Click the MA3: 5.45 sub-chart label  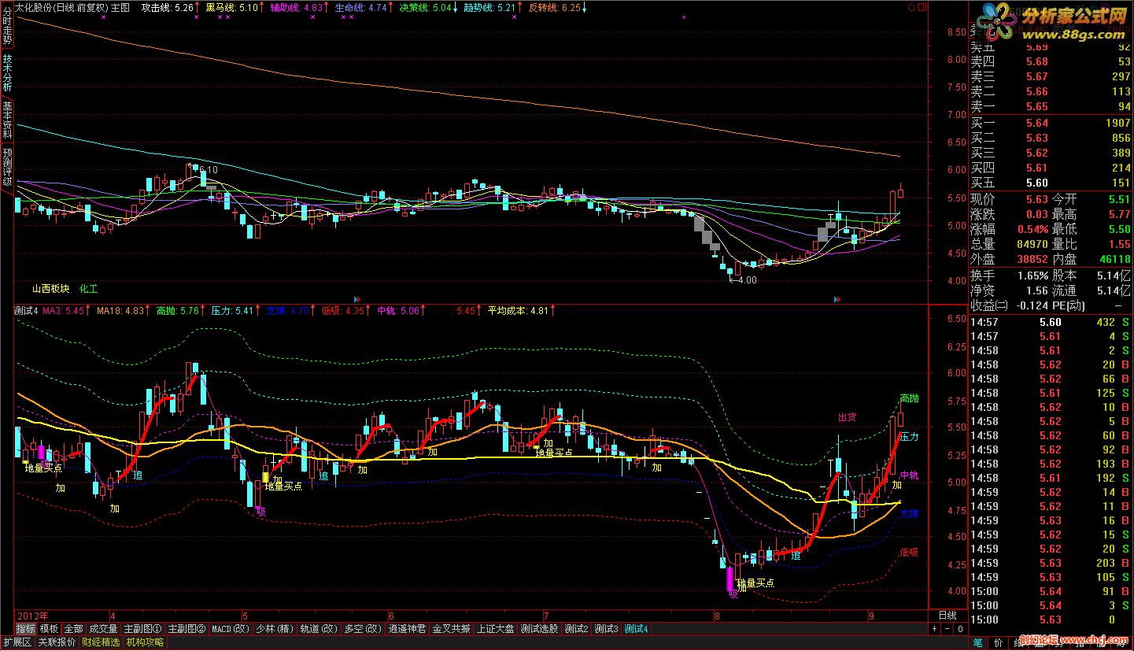[64, 311]
